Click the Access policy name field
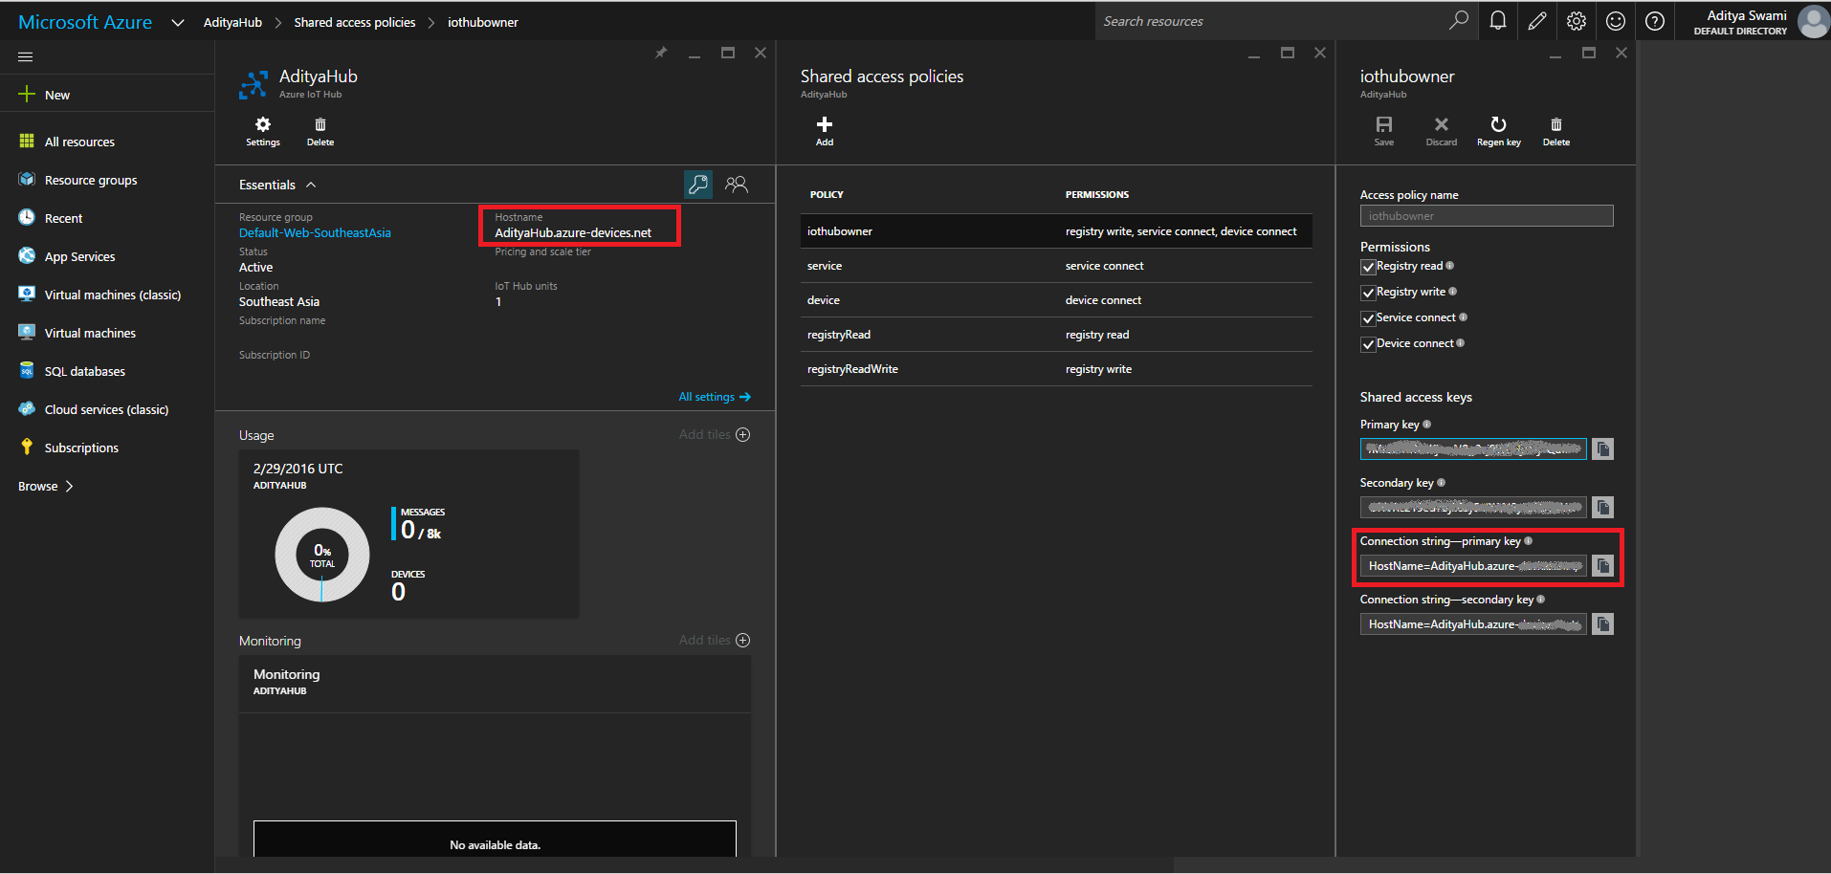This screenshot has width=1831, height=874. (x=1487, y=216)
